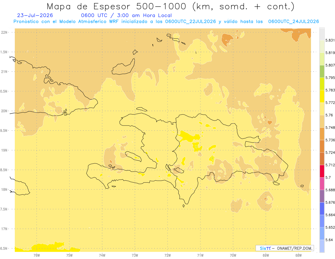Click the '76W' longitude label
This screenshot has width=335, height=259.
[37, 255]
